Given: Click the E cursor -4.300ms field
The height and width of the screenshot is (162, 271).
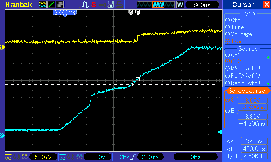Looking at the screenshot, I should [x=252, y=124].
